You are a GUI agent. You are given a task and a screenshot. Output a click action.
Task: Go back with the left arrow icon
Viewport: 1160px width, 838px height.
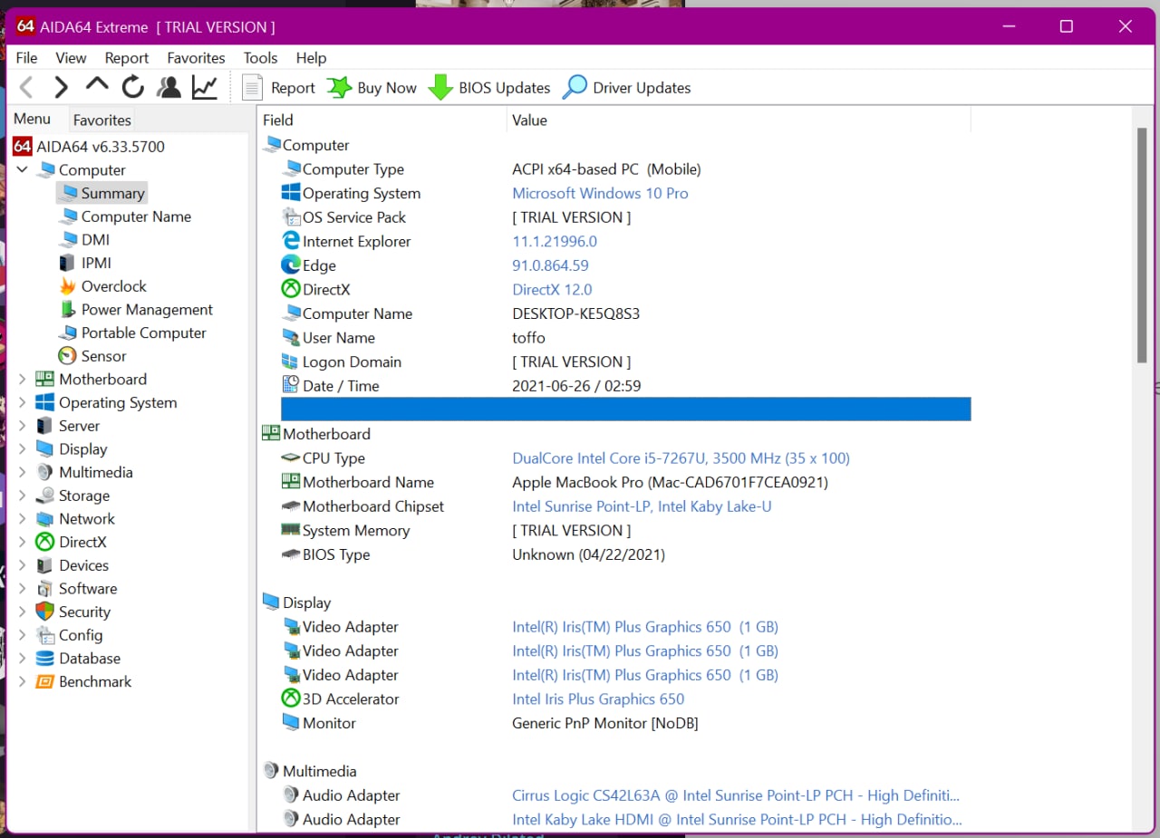point(26,88)
